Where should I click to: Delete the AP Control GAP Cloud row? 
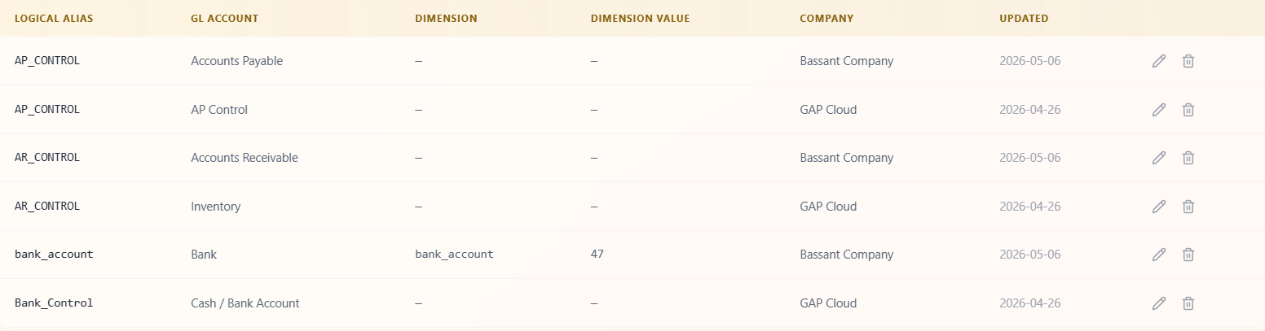coord(1188,109)
